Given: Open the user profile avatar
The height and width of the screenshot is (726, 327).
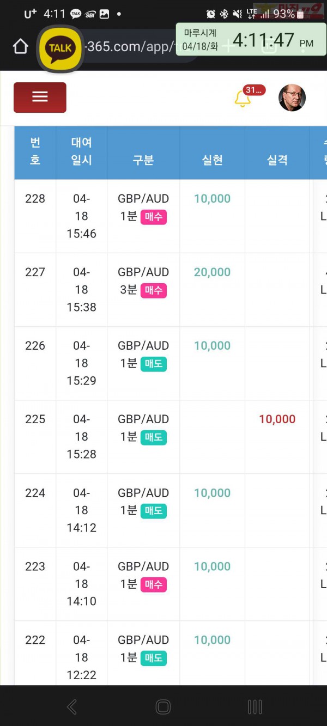Looking at the screenshot, I should tap(292, 98).
